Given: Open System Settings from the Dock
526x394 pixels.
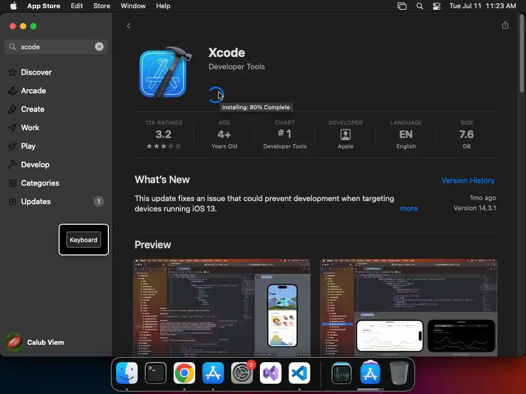Looking at the screenshot, I should coord(241,373).
